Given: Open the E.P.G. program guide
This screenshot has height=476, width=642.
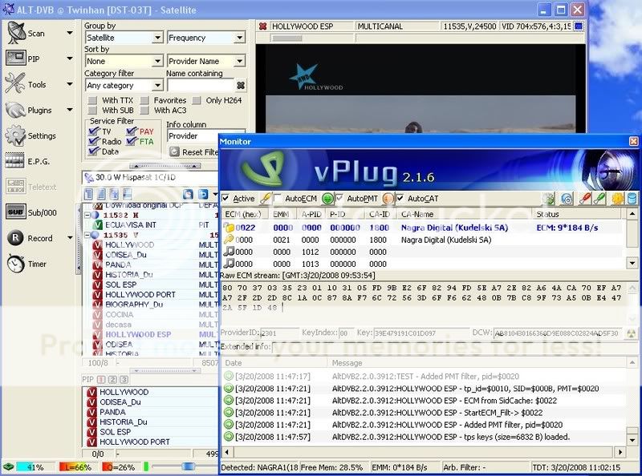Looking at the screenshot, I should point(16,161).
